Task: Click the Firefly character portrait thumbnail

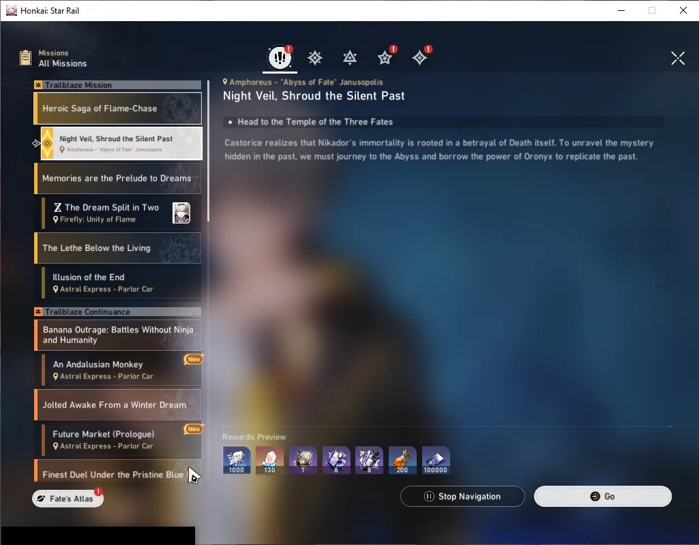Action: pyautogui.click(x=181, y=213)
